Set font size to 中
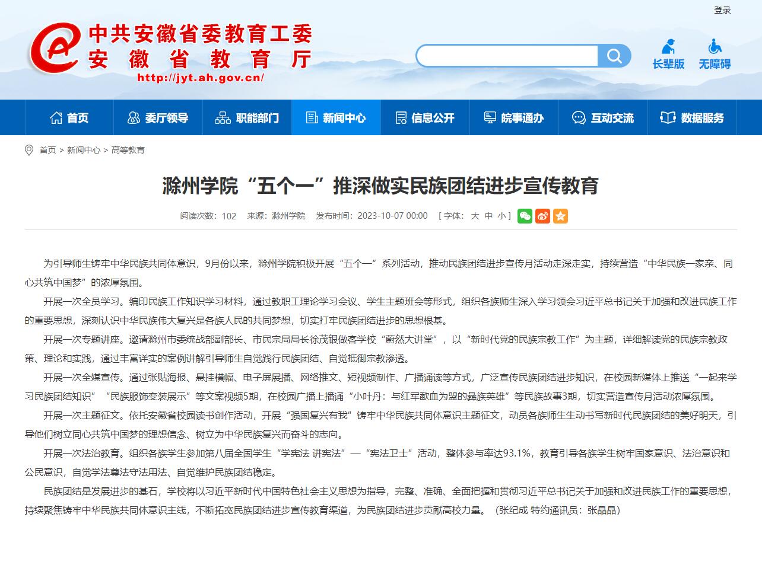Screen dimensions: 762x565 click(488, 216)
